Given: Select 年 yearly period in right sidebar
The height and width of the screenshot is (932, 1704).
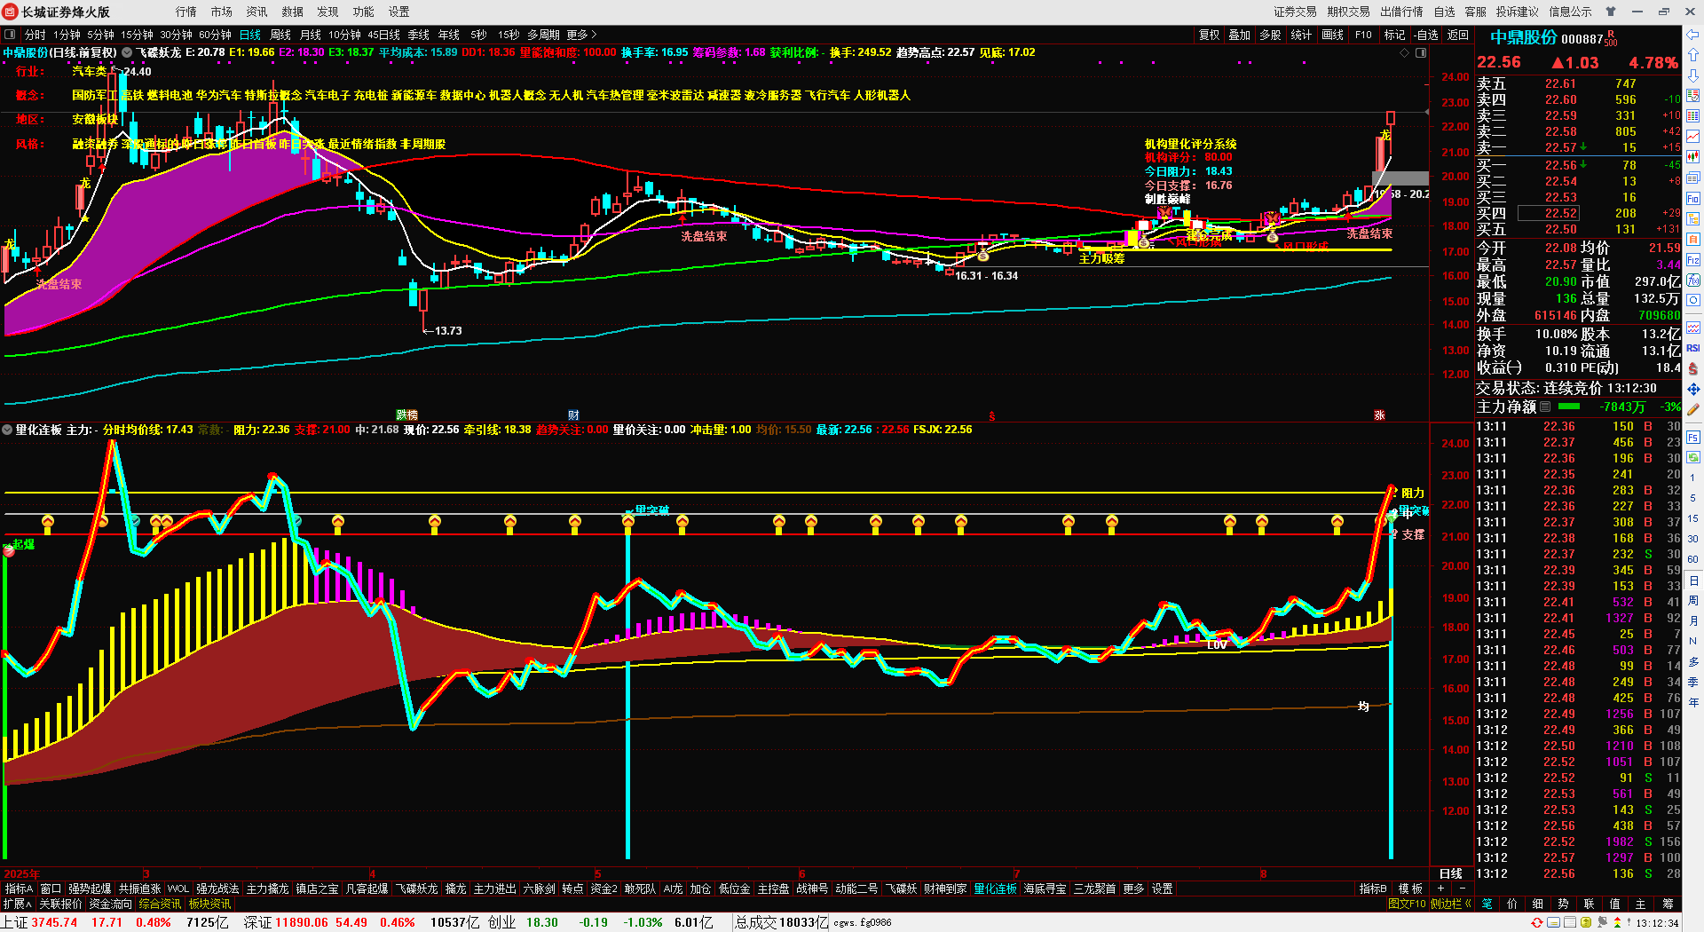Looking at the screenshot, I should pyautogui.click(x=1693, y=702).
